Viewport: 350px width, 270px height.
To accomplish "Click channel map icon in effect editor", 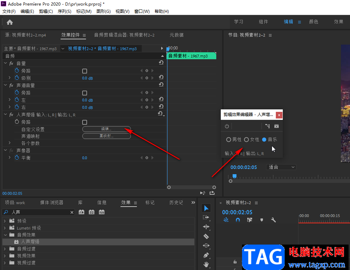I will coord(267,126).
